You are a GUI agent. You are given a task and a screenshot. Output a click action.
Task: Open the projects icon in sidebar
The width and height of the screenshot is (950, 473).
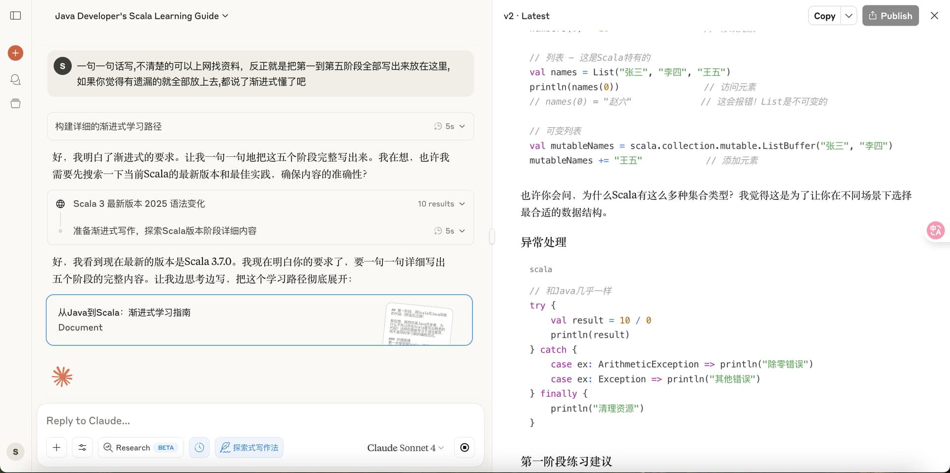click(x=16, y=103)
